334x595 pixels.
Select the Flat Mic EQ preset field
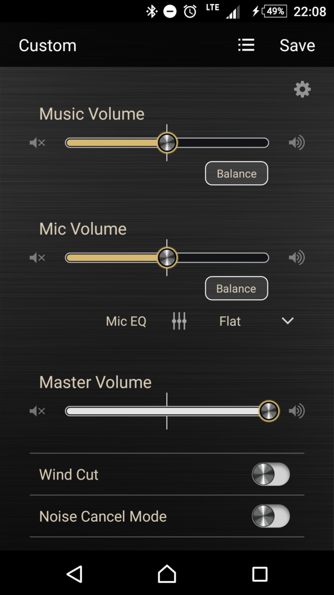tap(230, 321)
